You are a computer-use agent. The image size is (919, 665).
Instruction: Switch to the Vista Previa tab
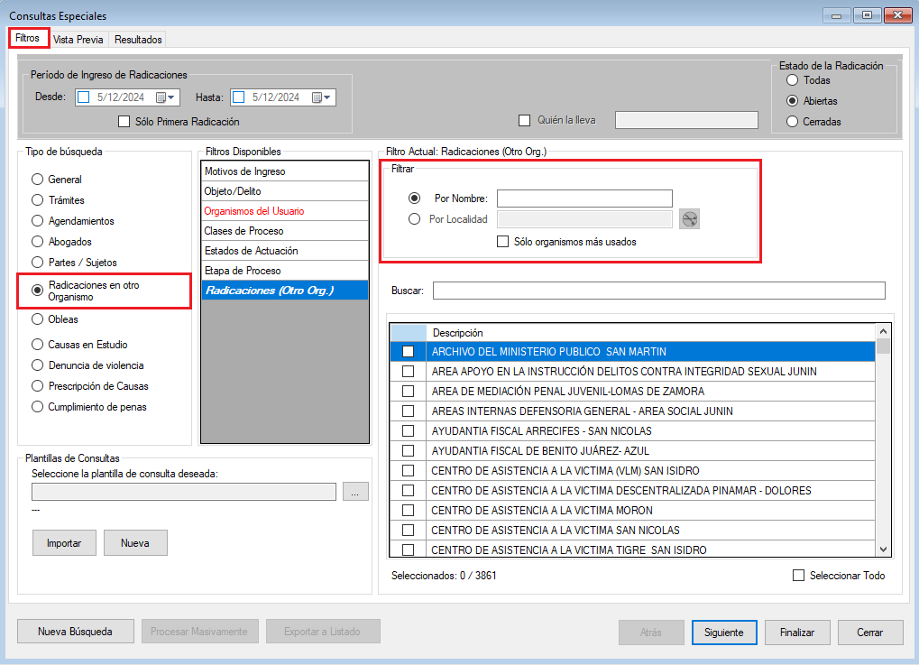pyautogui.click(x=78, y=40)
